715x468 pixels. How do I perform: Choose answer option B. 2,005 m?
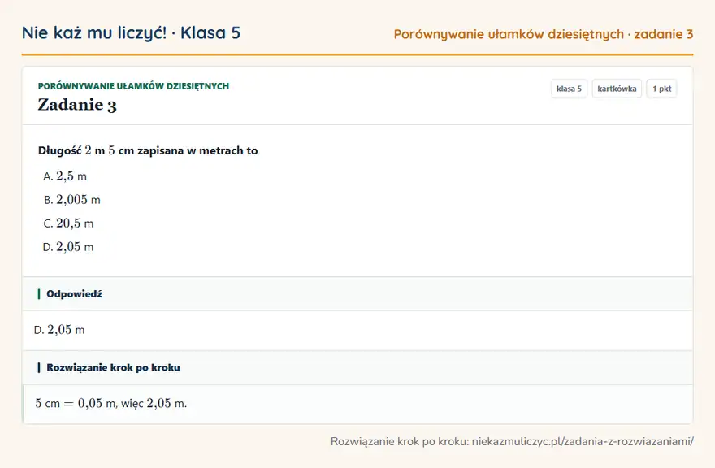[x=71, y=200]
